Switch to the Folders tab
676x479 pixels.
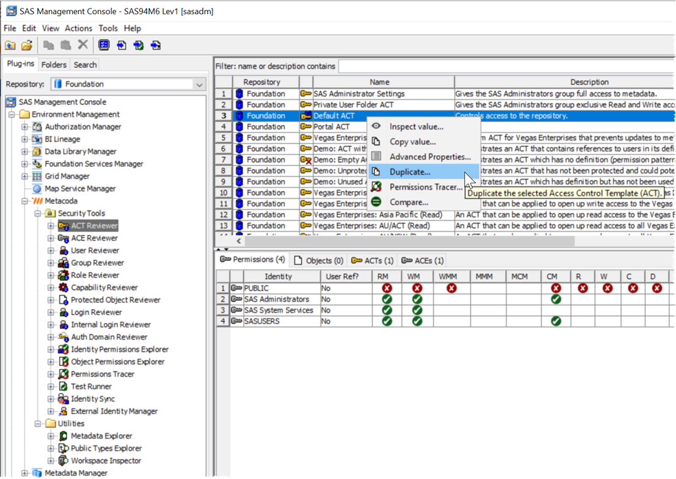pyautogui.click(x=54, y=65)
